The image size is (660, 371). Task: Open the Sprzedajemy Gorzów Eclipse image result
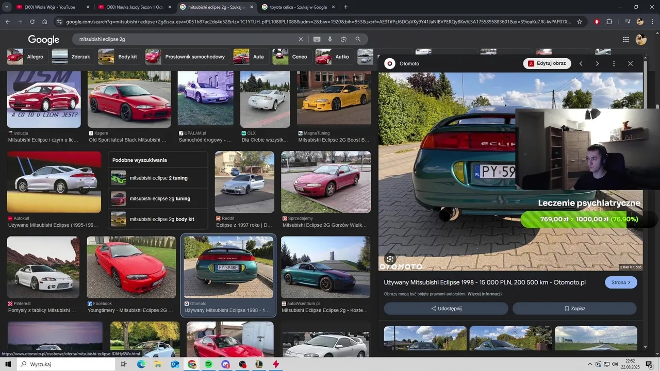coord(326,182)
